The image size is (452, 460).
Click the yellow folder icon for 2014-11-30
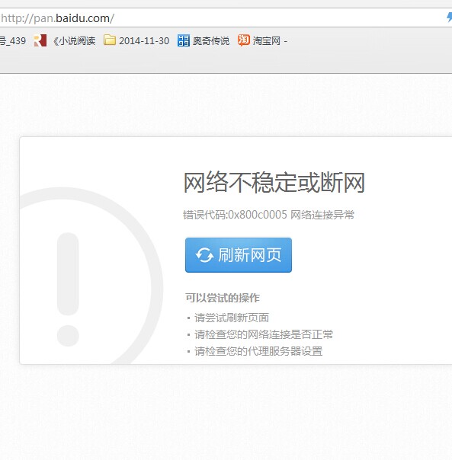pos(110,40)
